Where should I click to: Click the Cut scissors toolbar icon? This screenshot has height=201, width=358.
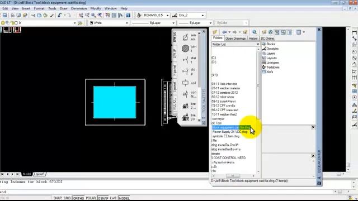(33, 15)
